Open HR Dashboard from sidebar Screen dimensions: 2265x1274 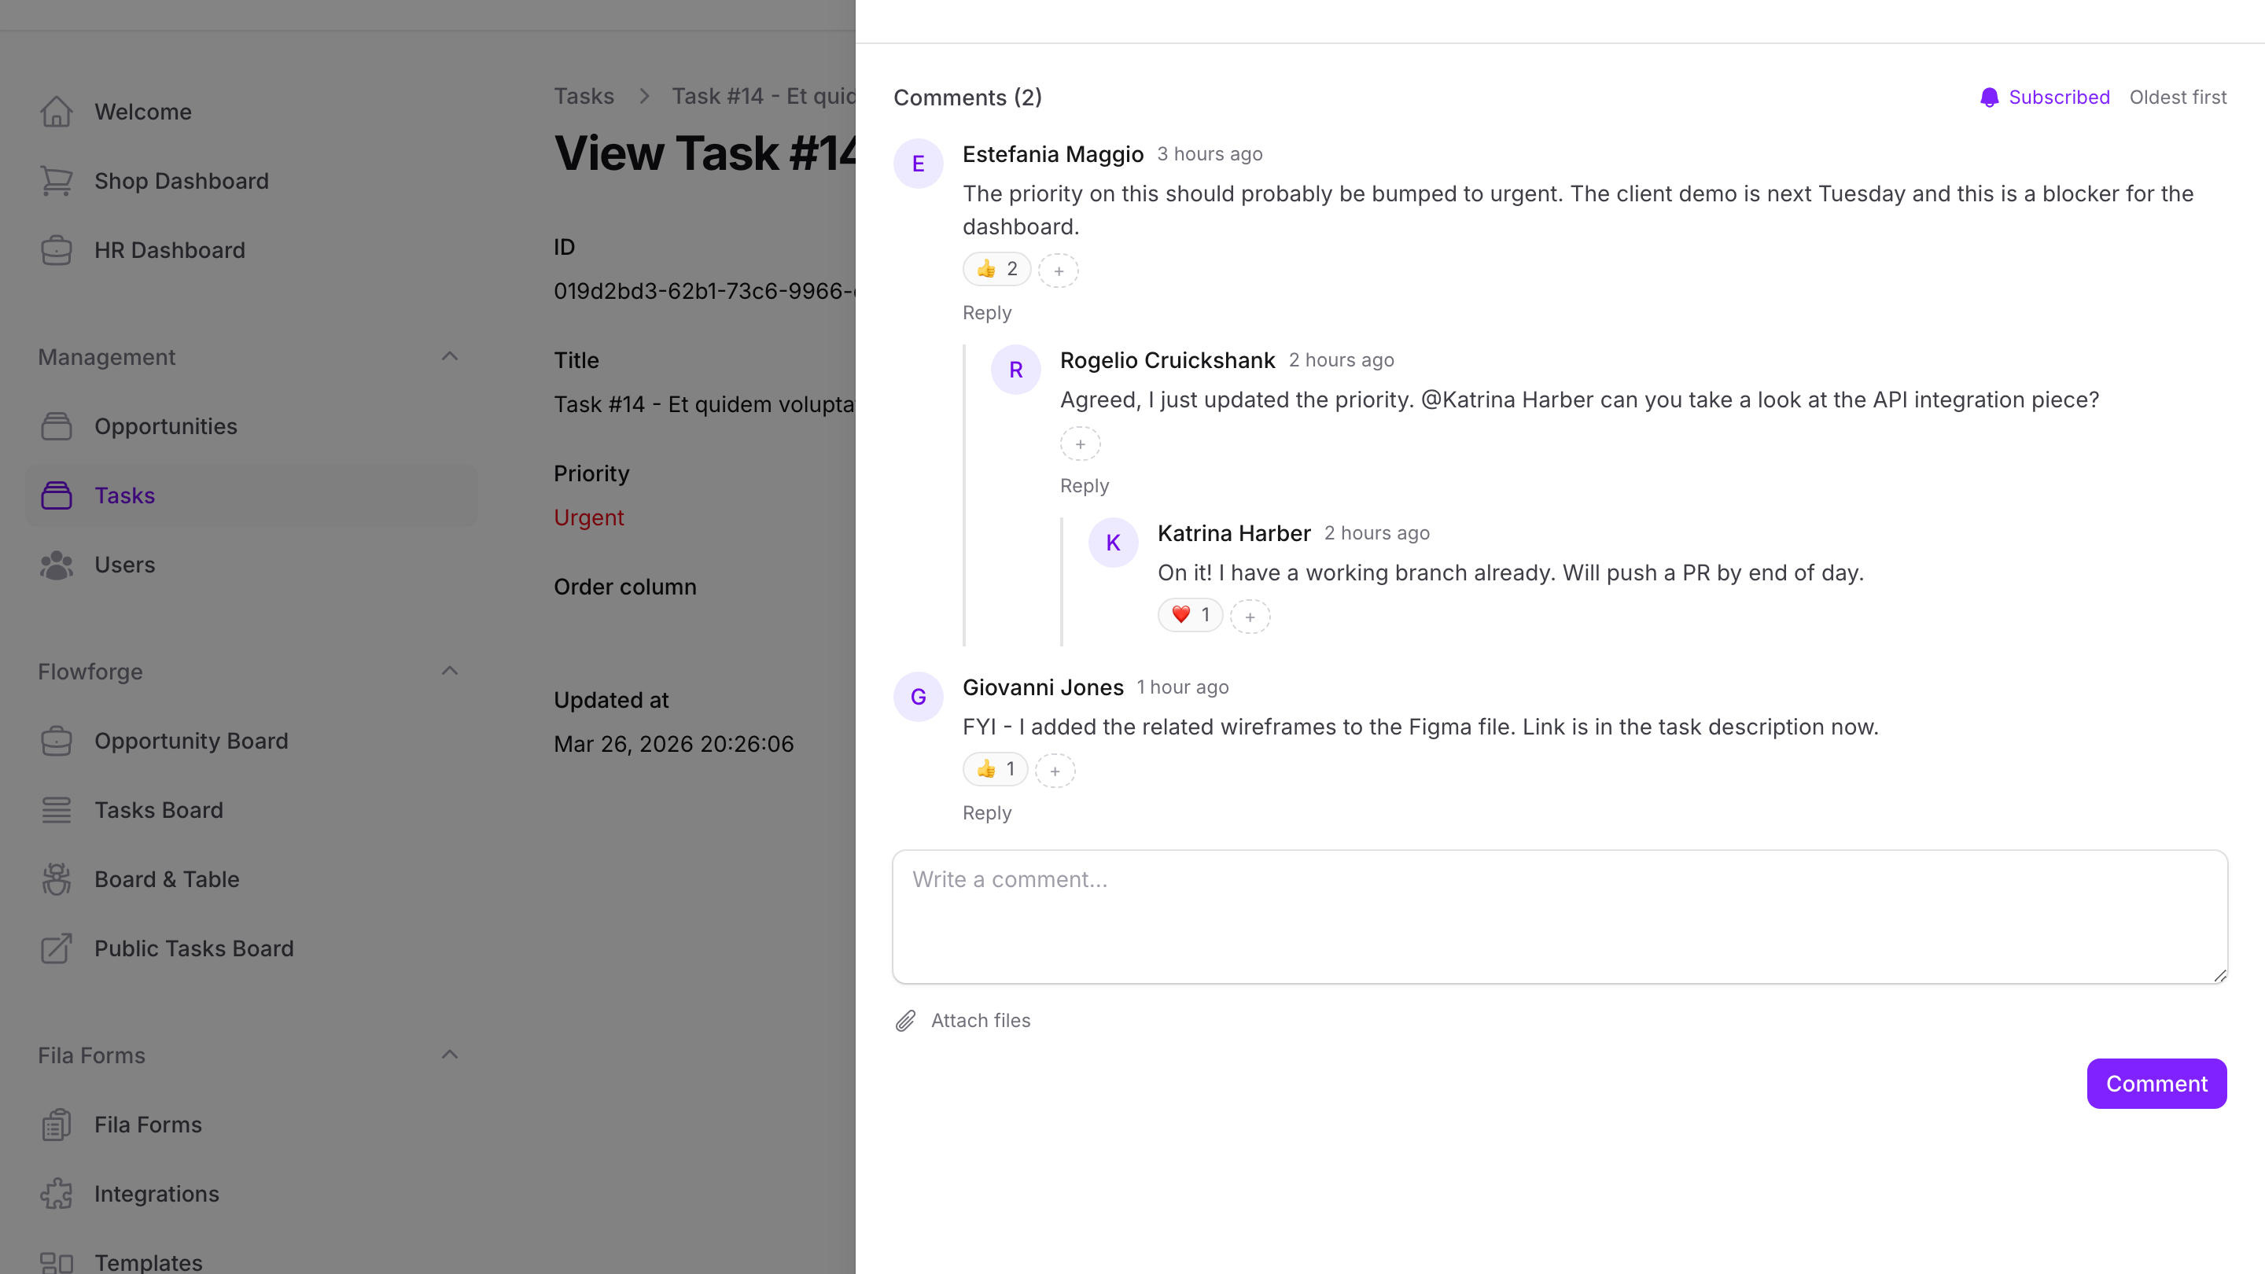pos(170,251)
